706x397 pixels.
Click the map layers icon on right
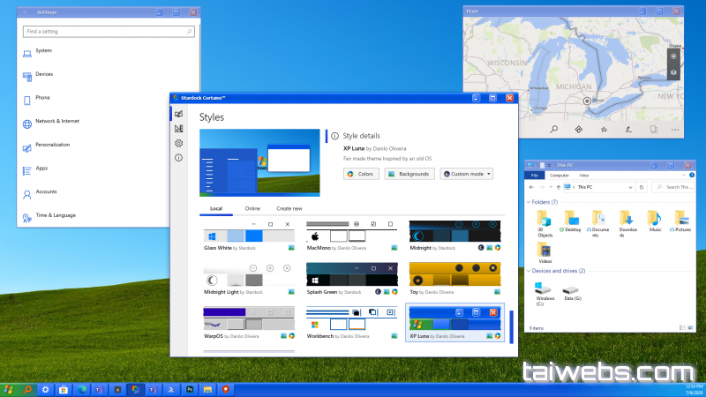pos(673,71)
